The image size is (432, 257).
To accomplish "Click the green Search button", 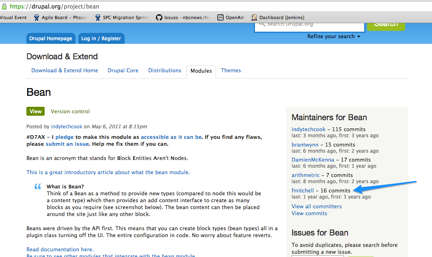I will (386, 24).
